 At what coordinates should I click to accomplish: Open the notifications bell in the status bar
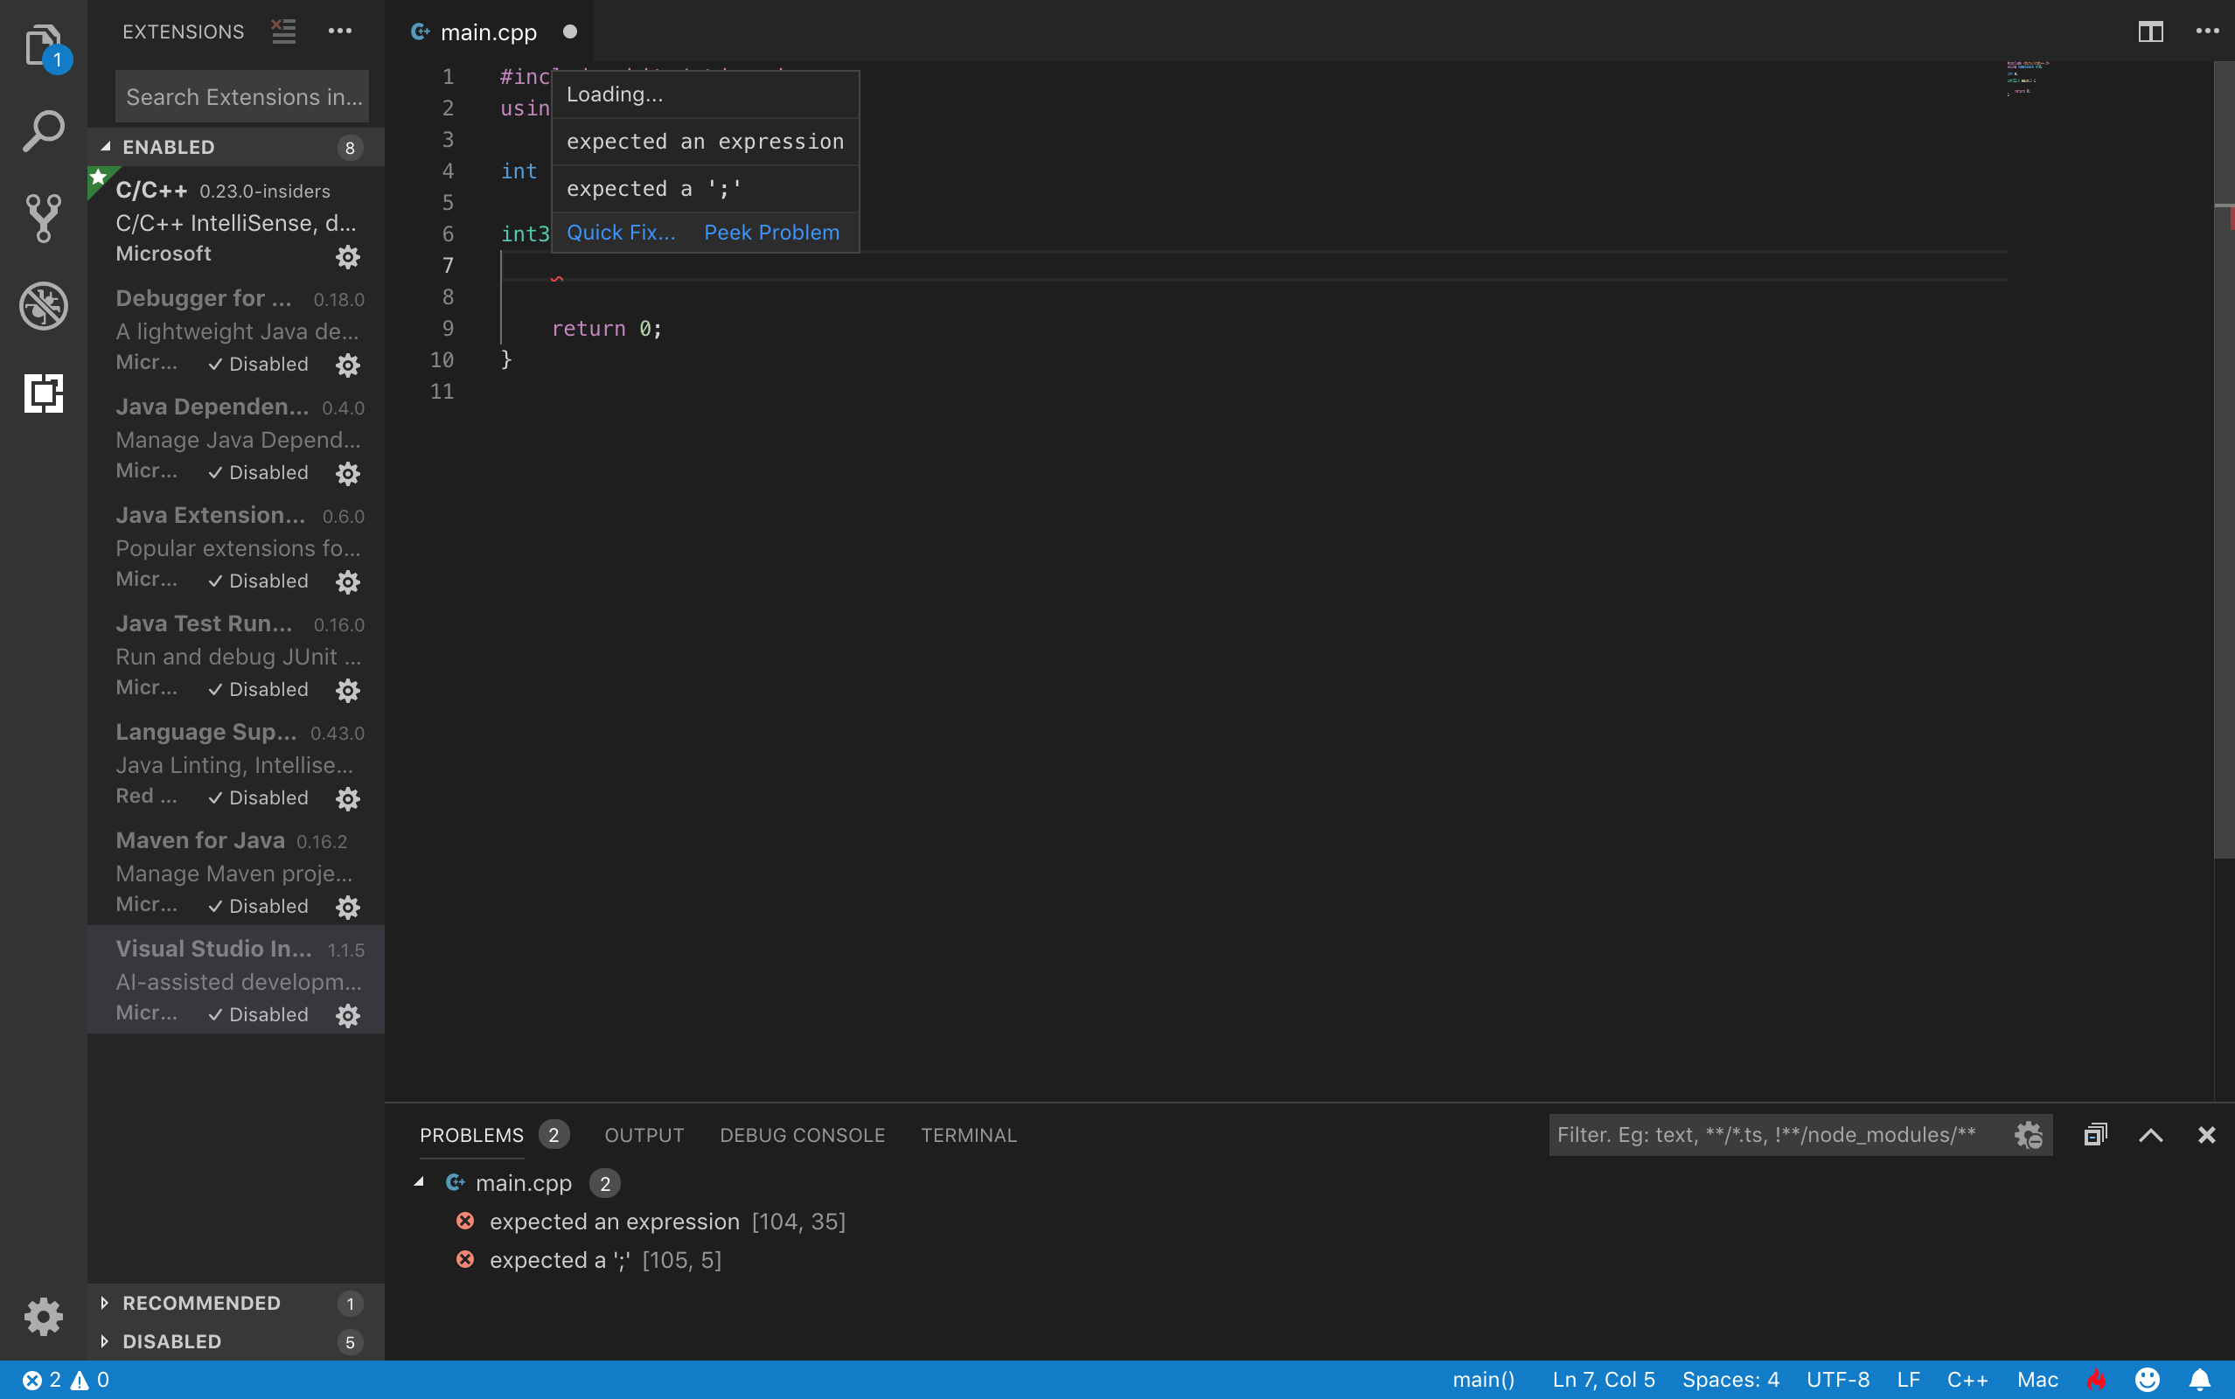(2200, 1379)
